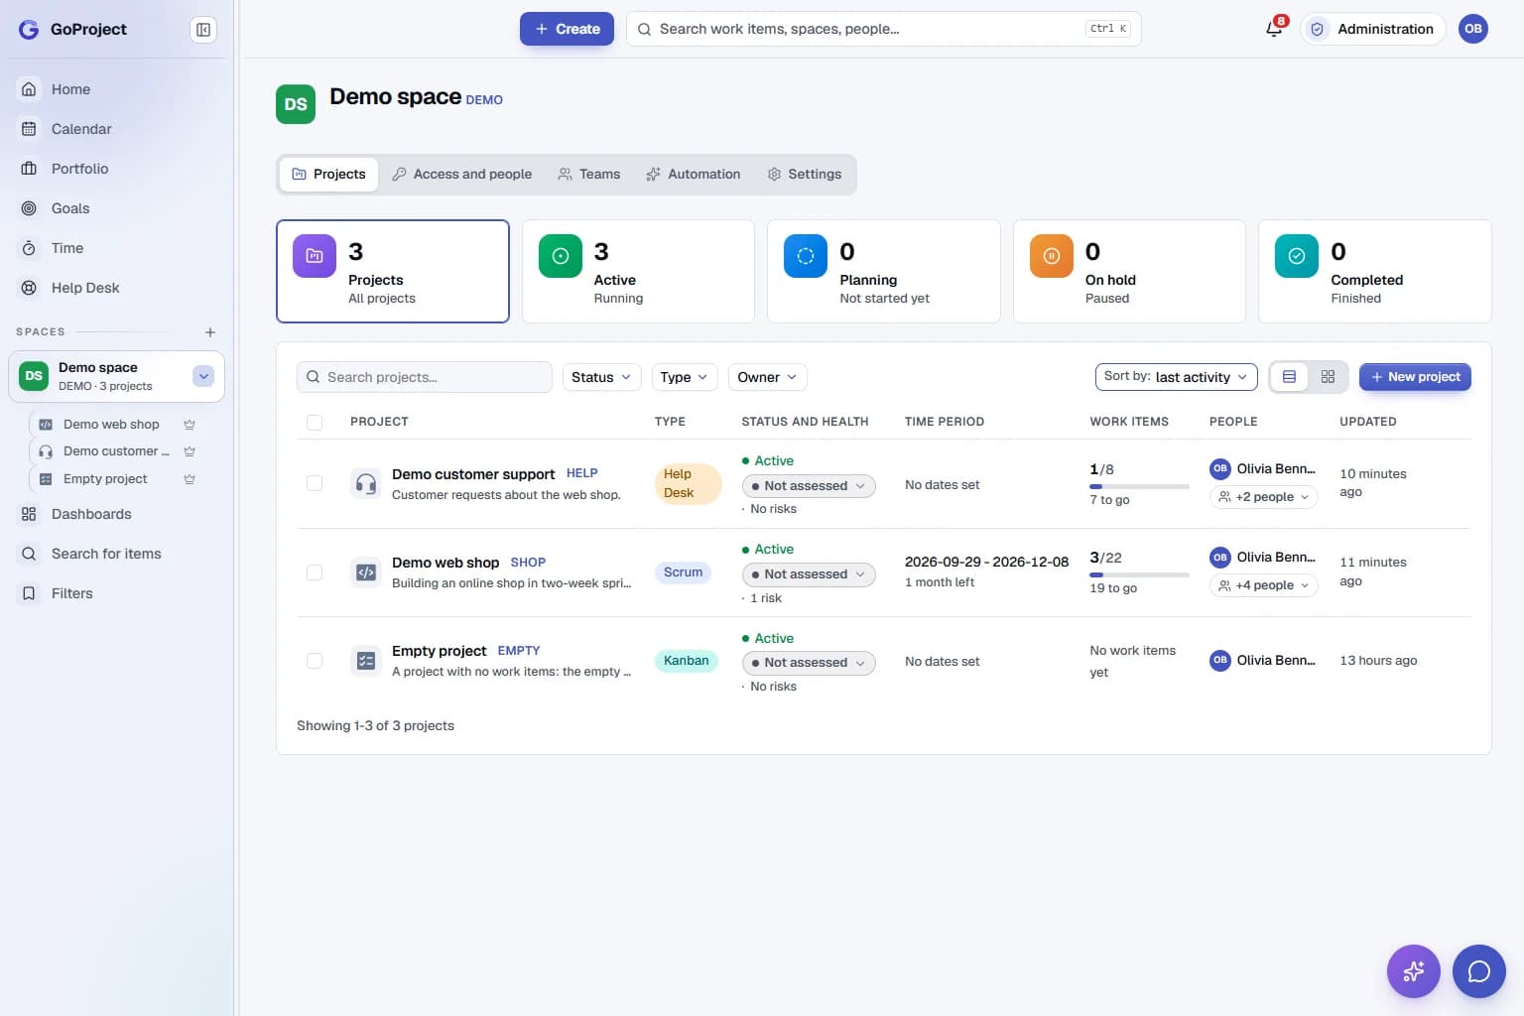1524x1016 pixels.
Task: Open the Access and people tab
Action: [462, 175]
